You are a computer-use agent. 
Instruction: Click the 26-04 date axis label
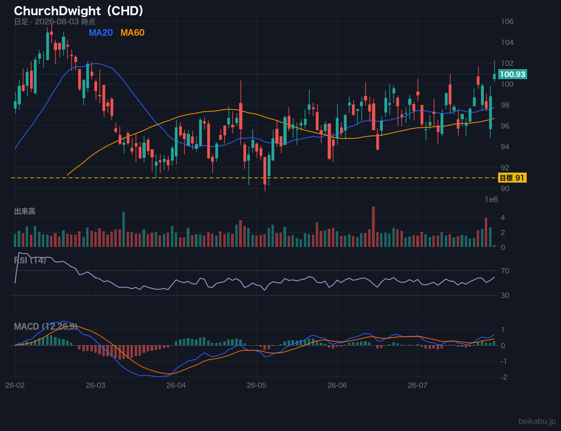[x=176, y=386]
